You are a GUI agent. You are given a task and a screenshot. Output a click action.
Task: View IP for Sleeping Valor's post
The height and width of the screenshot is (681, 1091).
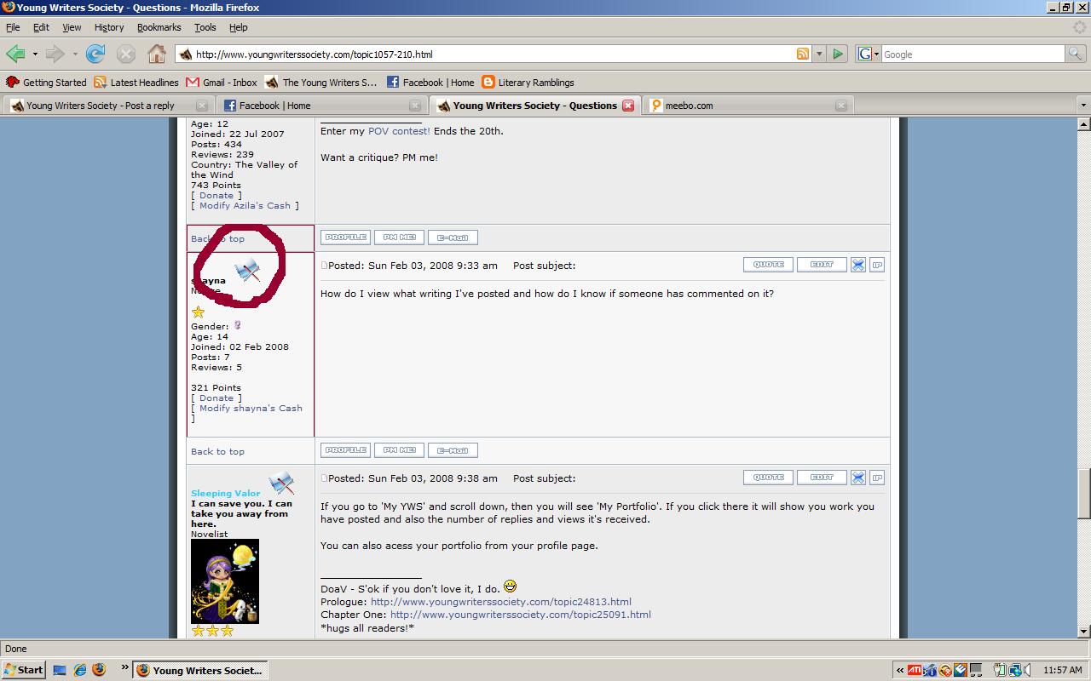click(877, 478)
